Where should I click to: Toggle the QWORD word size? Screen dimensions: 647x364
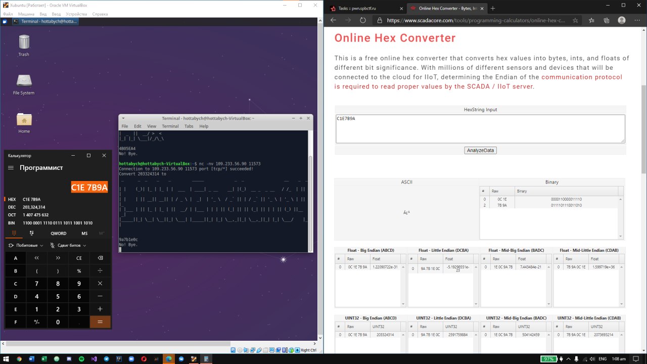point(58,233)
